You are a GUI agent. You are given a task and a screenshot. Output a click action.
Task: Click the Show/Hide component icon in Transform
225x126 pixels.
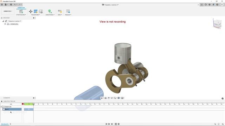pos(41,12)
